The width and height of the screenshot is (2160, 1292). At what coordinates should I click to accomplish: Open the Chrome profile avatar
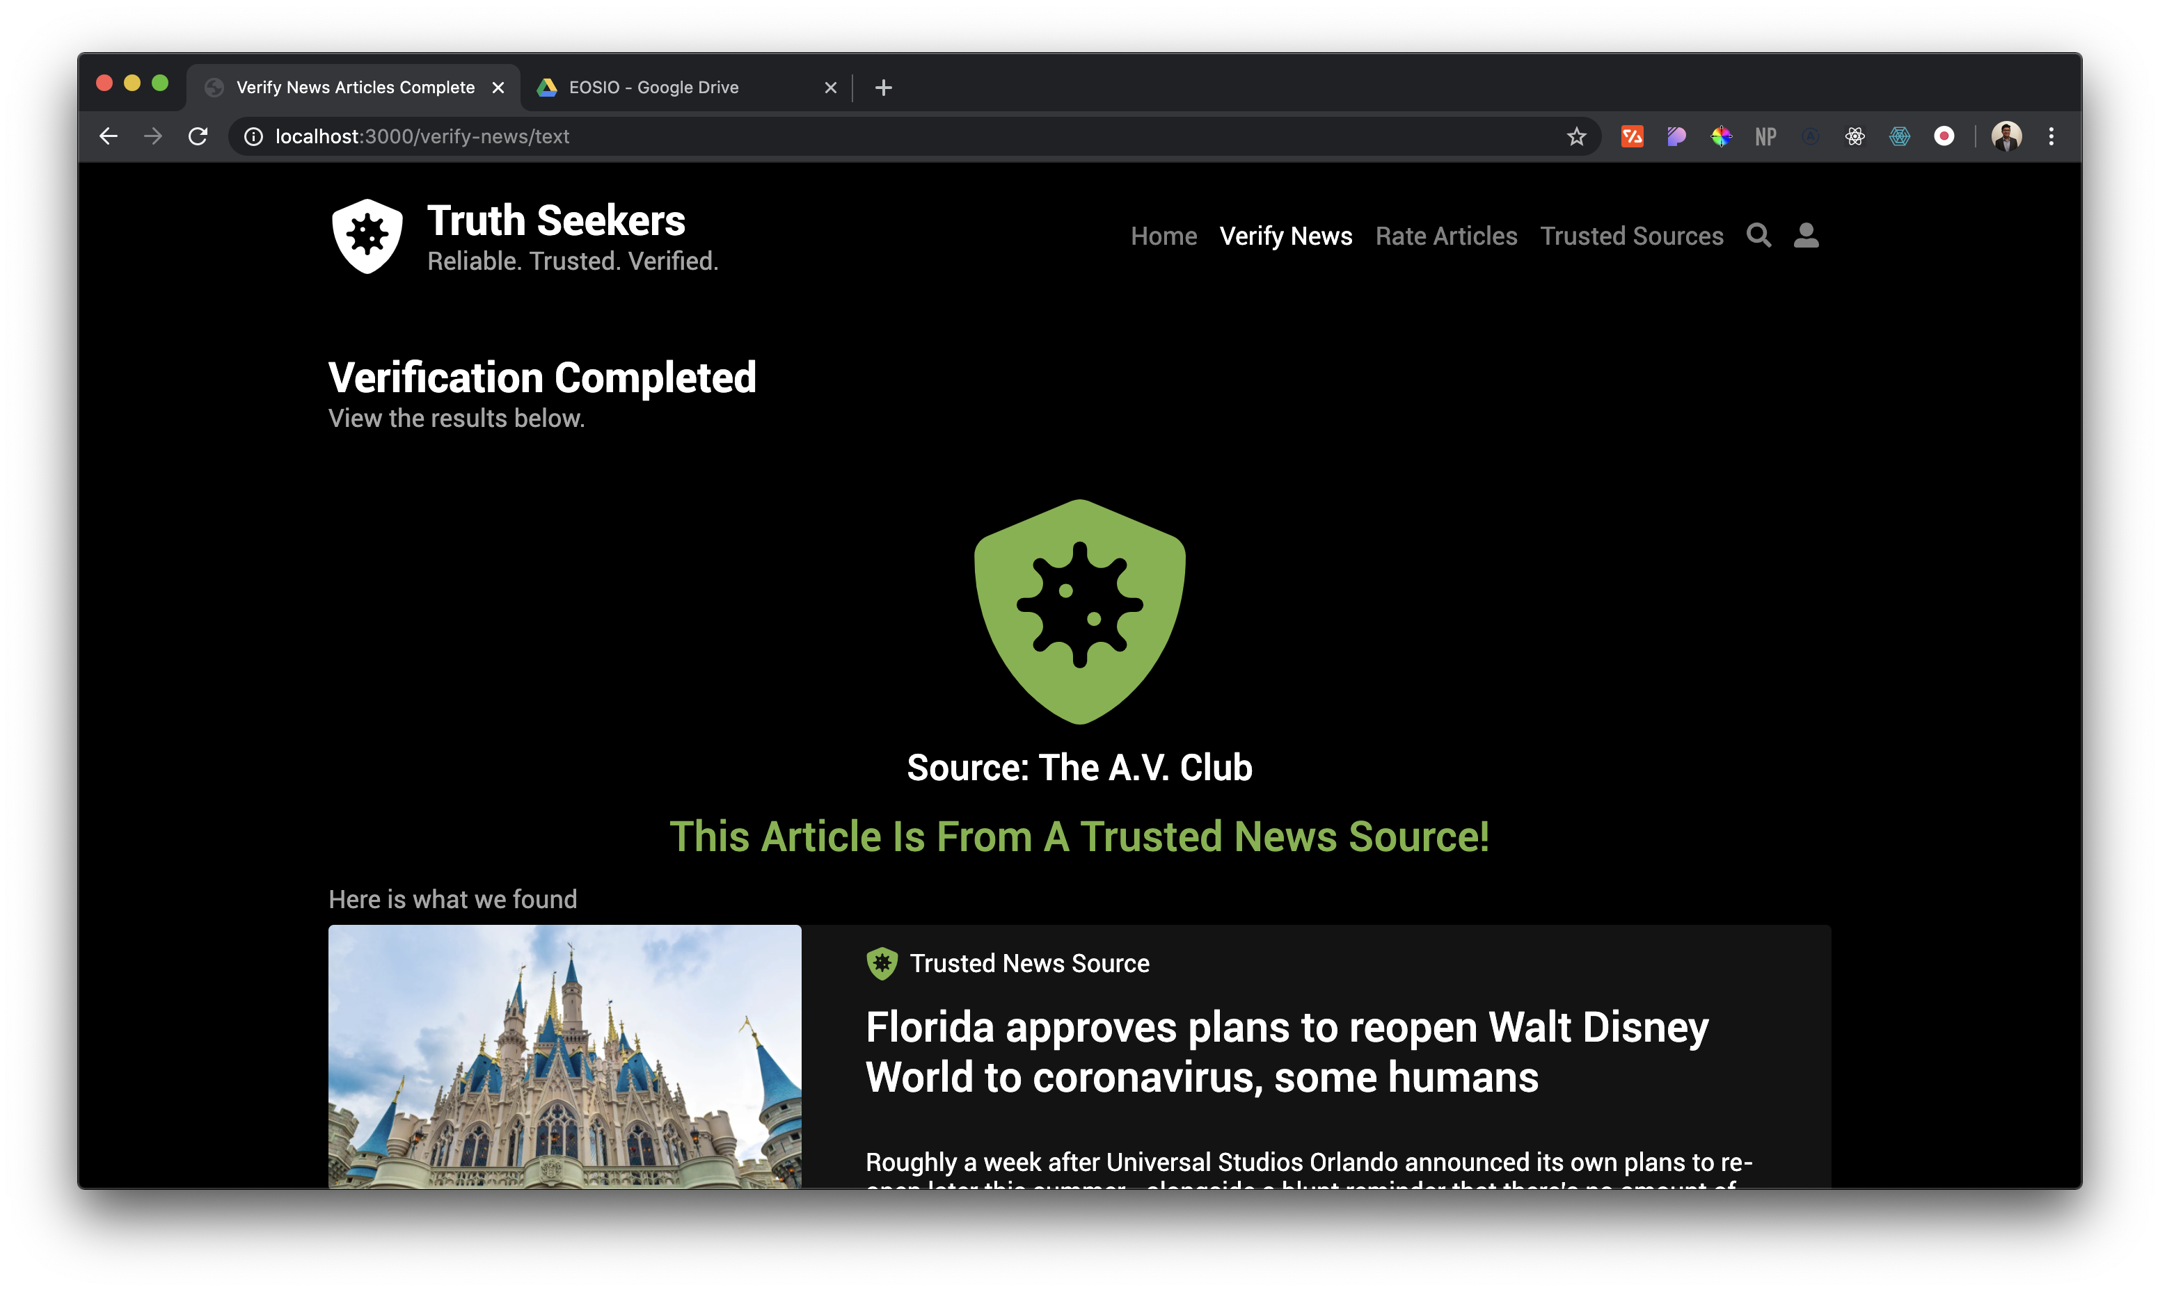[x=2006, y=137]
